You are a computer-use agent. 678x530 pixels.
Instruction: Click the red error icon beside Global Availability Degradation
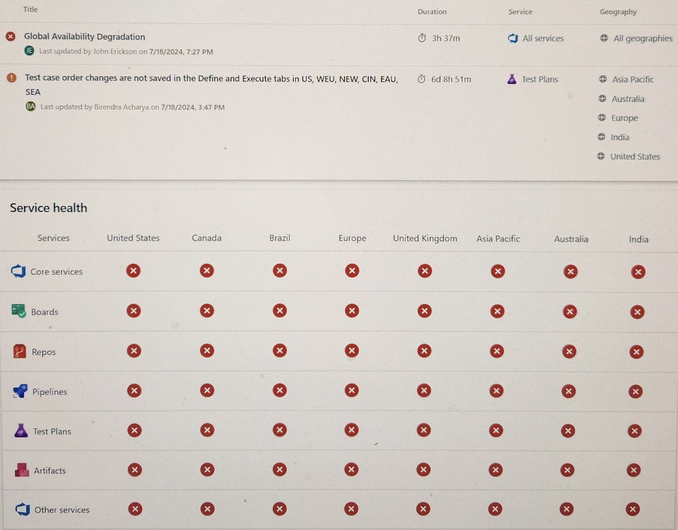[11, 37]
